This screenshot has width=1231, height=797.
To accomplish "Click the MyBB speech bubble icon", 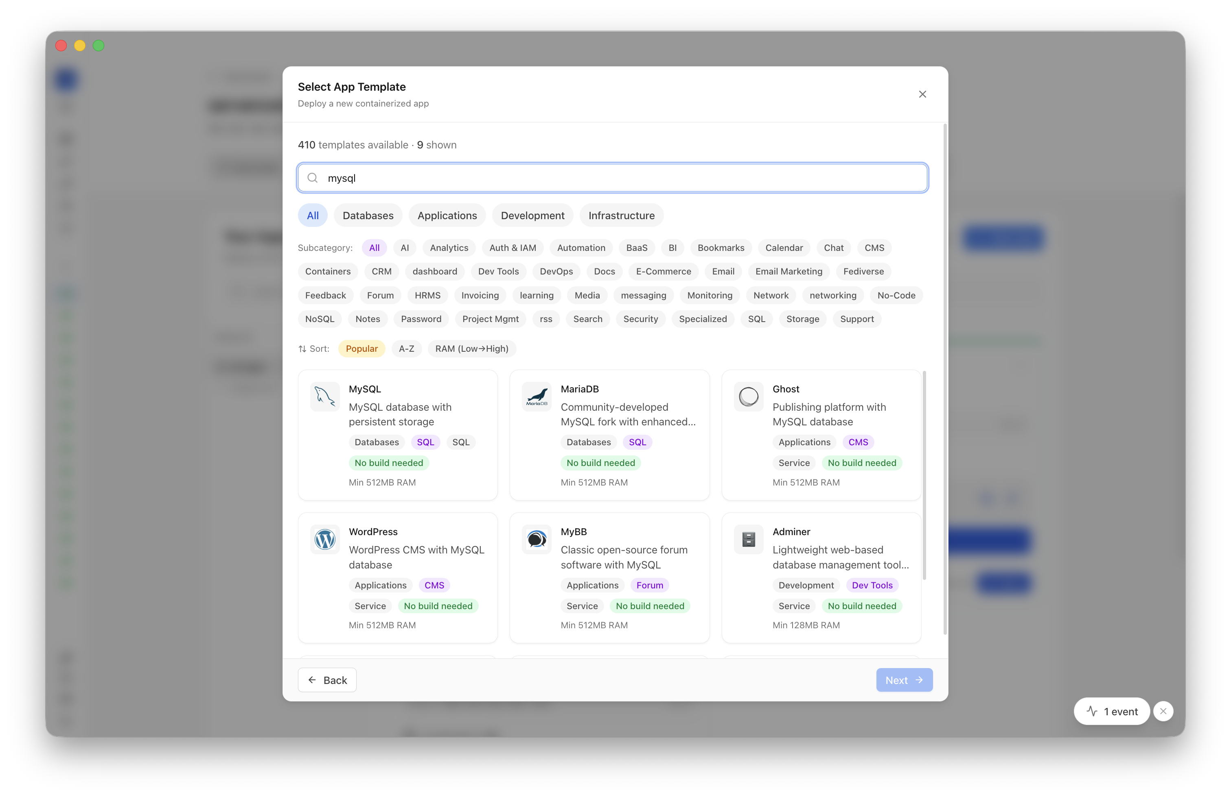I will coord(537,539).
